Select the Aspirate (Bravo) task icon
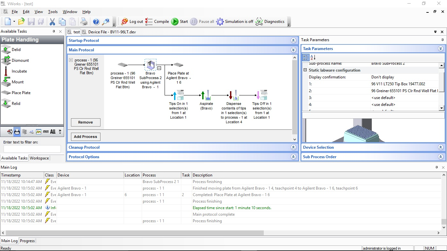The image size is (447, 251). (x=206, y=95)
